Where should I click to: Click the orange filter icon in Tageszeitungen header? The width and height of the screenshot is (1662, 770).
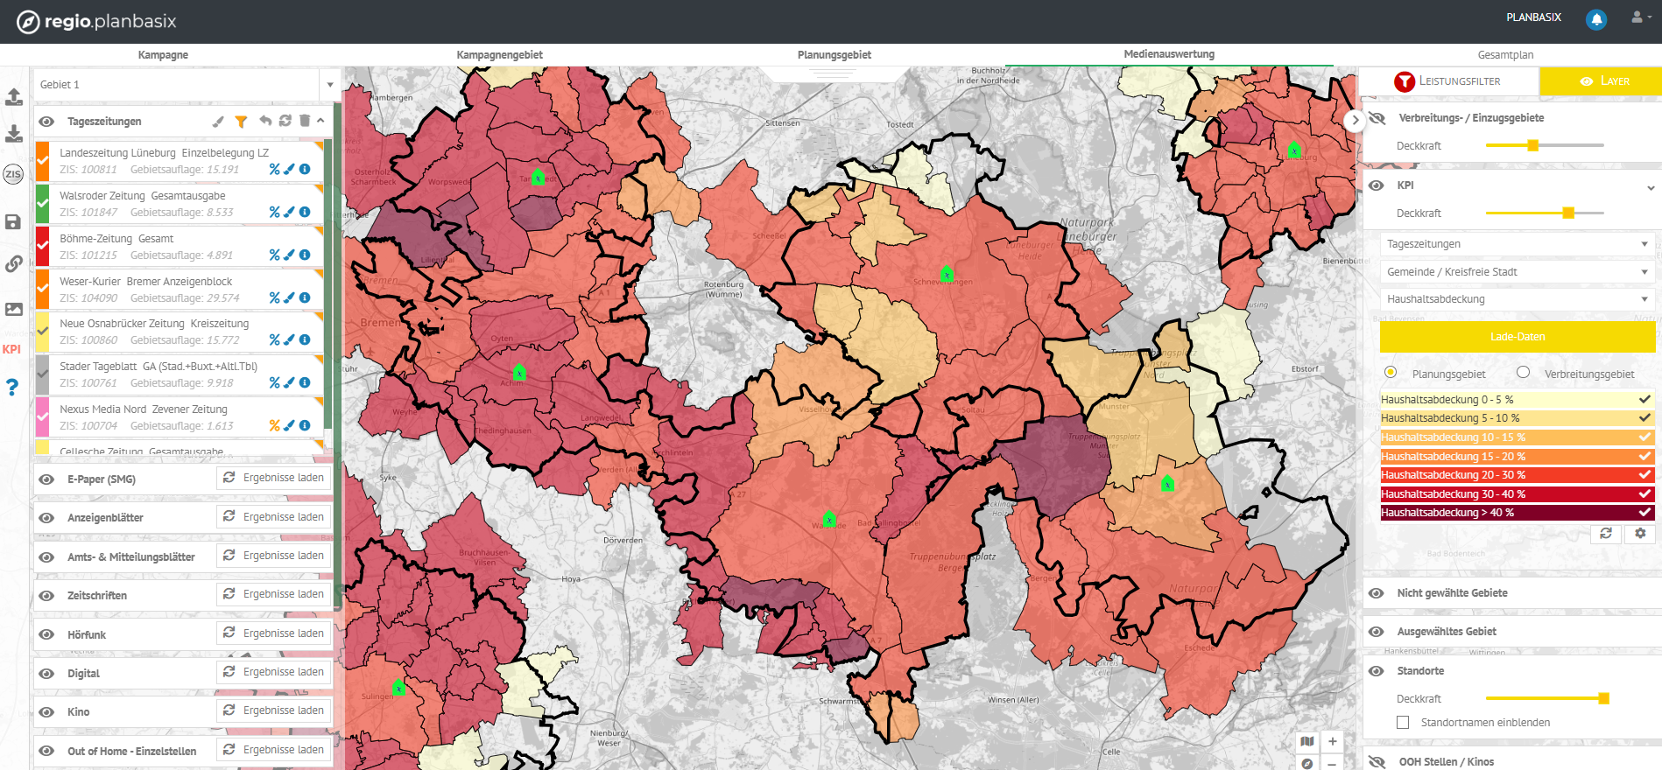tap(241, 122)
